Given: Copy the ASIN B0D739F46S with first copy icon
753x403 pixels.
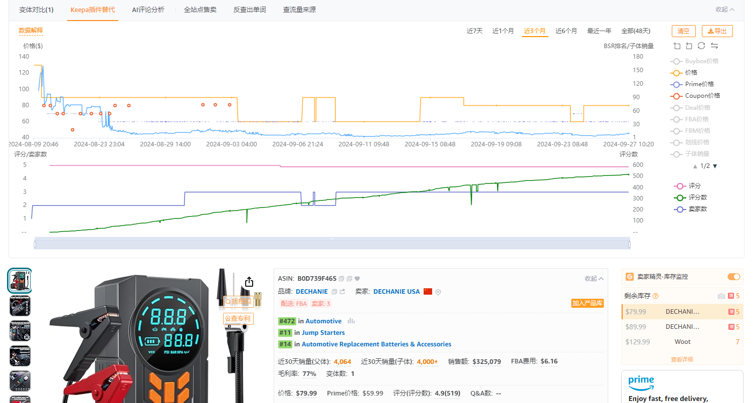Looking at the screenshot, I should [341, 279].
